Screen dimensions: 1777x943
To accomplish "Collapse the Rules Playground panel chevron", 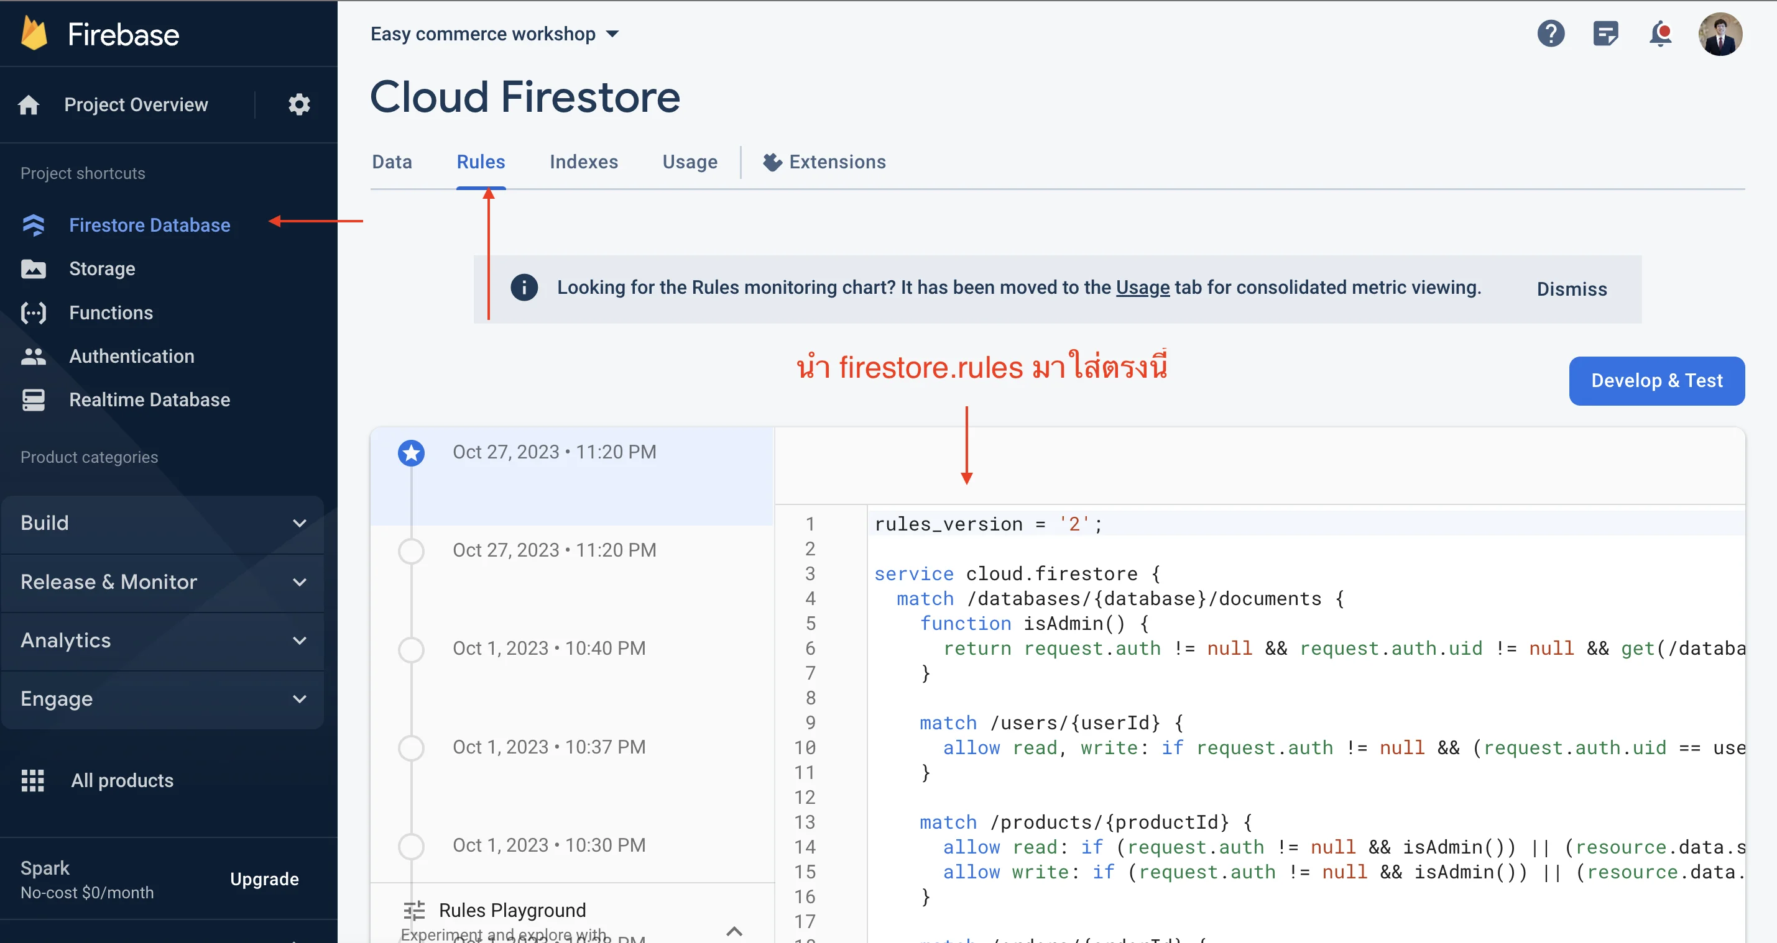I will (735, 931).
